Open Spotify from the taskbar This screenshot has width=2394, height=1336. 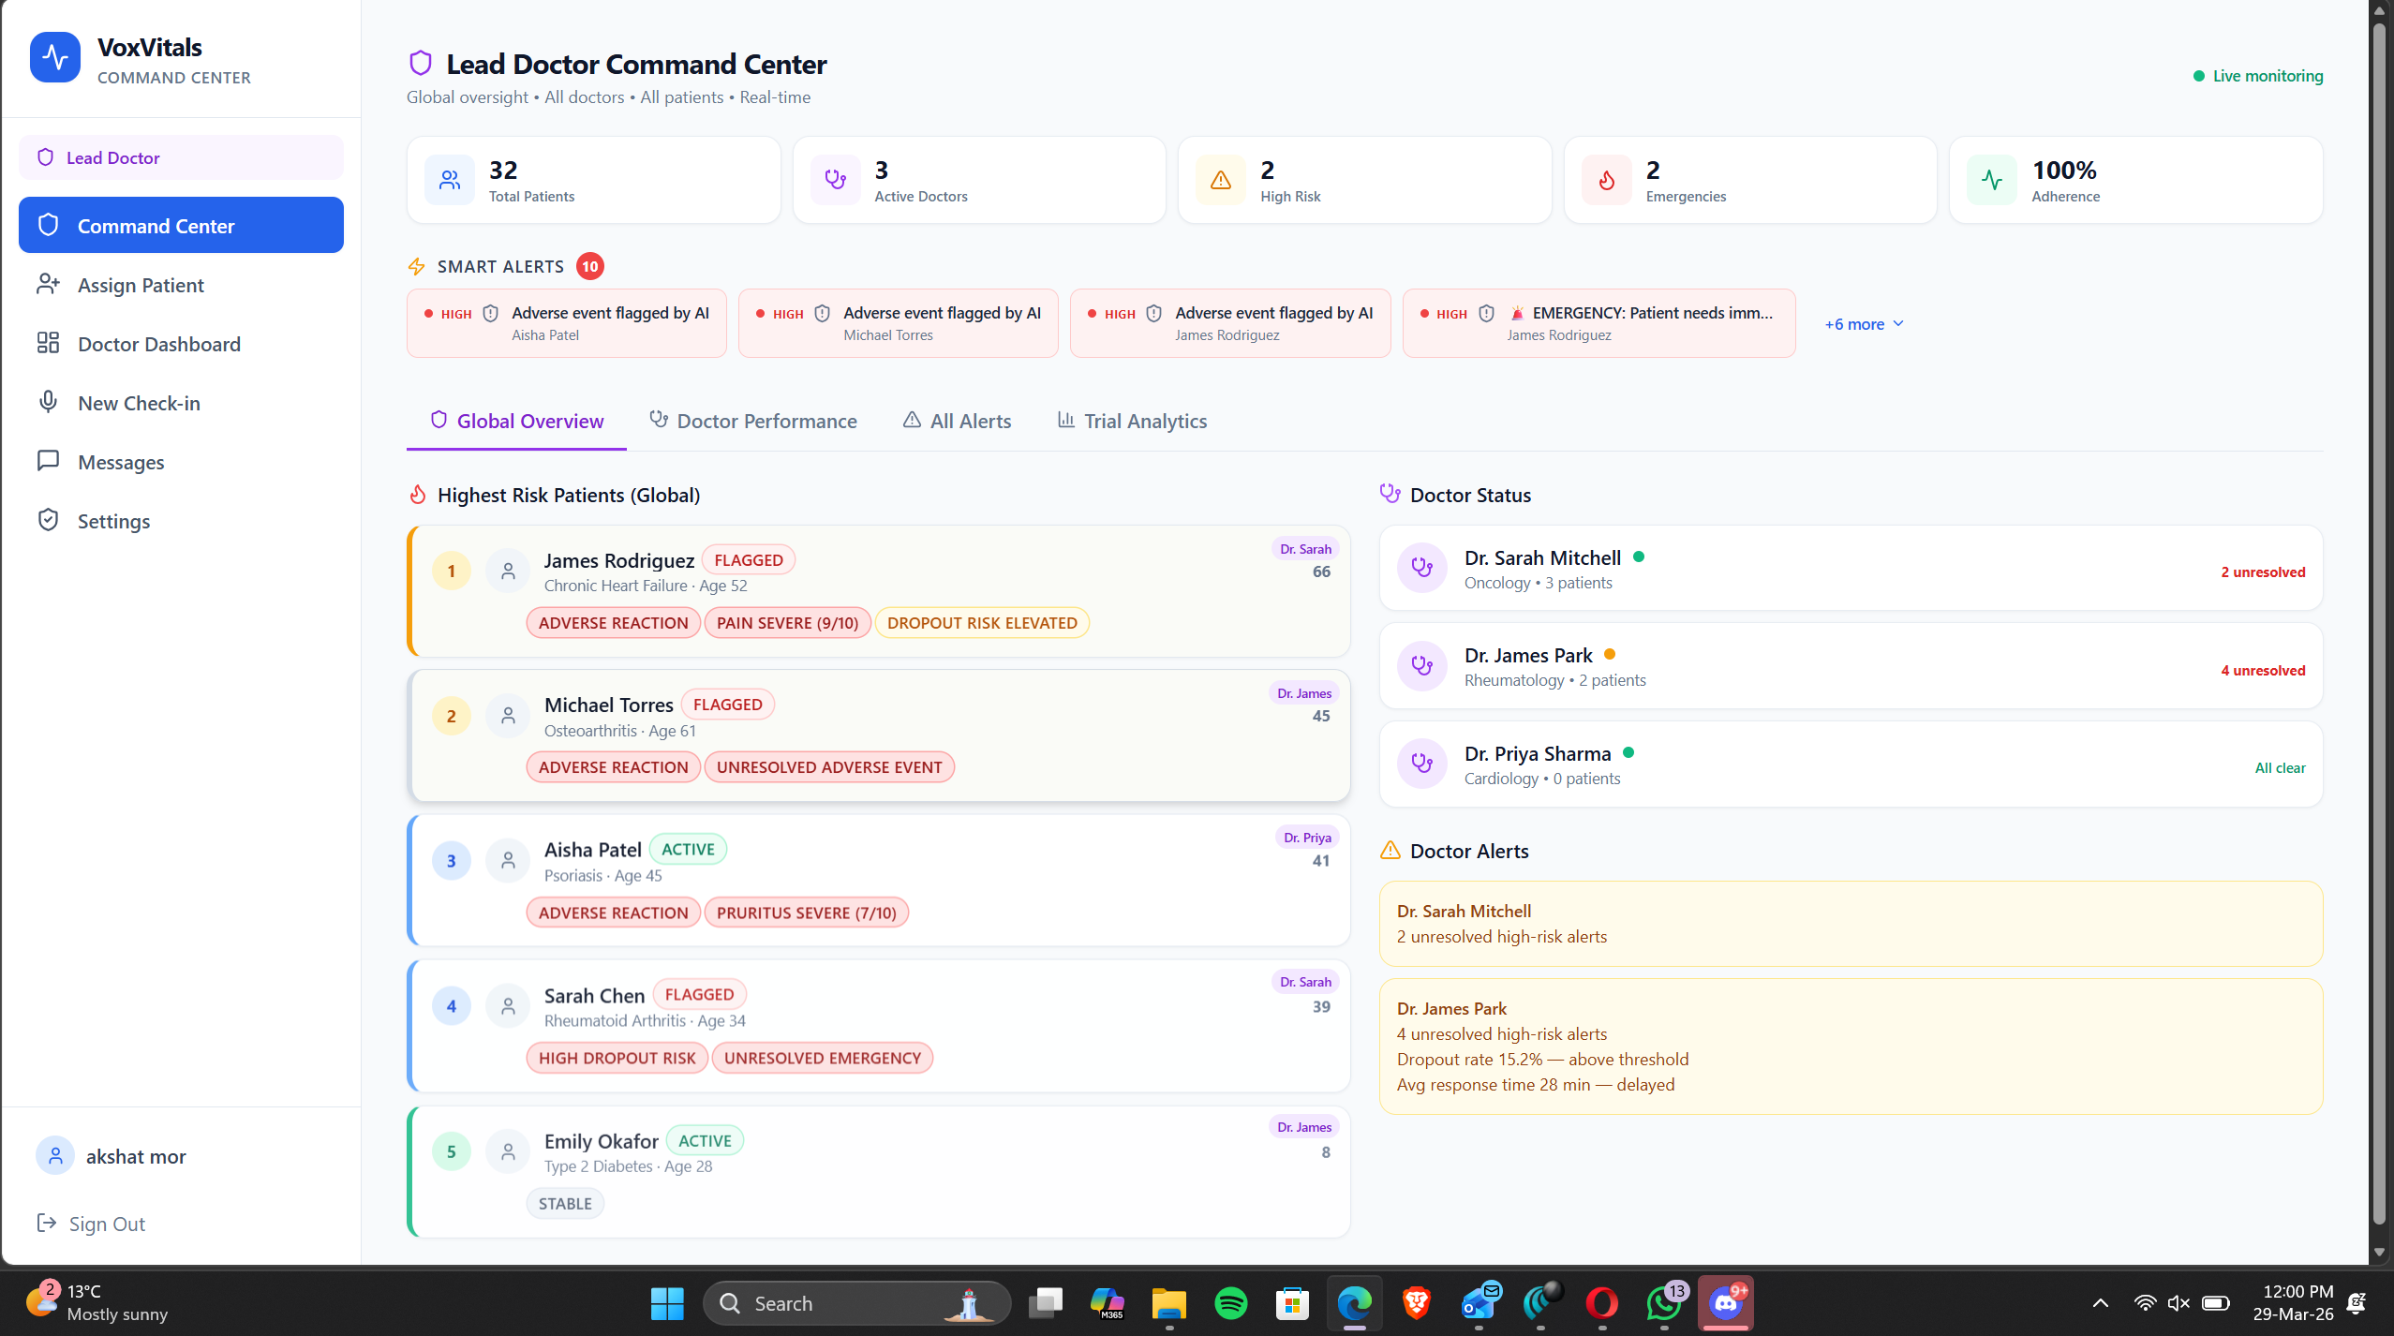point(1229,1303)
